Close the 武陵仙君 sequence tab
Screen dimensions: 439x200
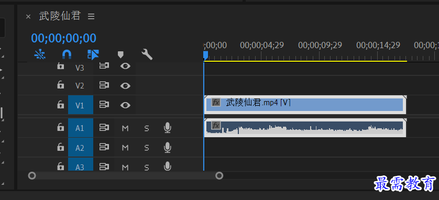(x=28, y=17)
